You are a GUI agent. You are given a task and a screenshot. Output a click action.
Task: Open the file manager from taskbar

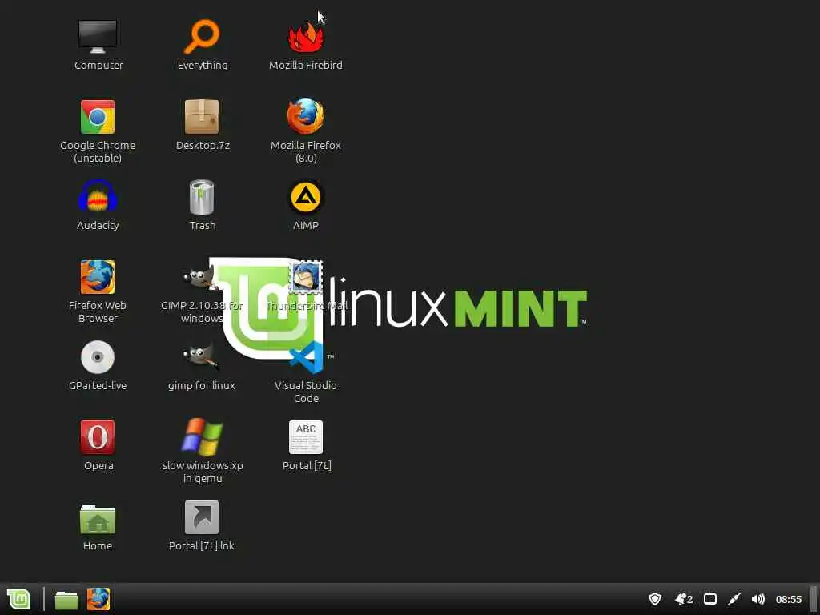click(x=66, y=599)
